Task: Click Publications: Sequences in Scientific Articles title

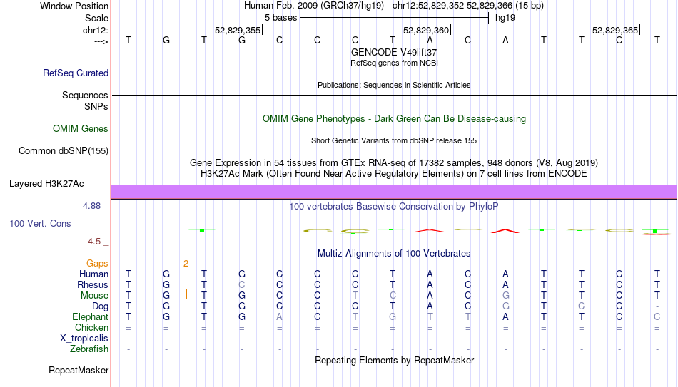Action: pos(394,85)
